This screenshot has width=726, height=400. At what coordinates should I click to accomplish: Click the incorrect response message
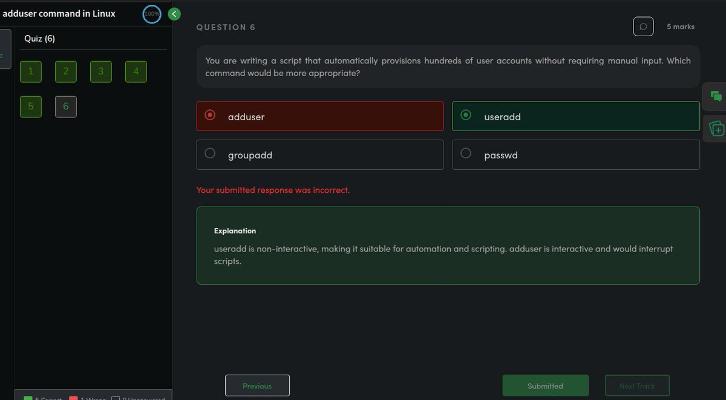[273, 190]
